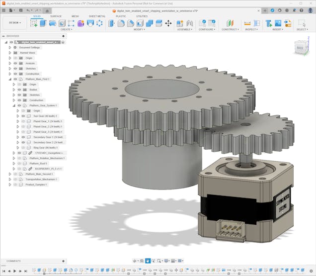The height and width of the screenshot is (276, 316).
Task: Activate the Pan tool in navigation bar
Action: click(148, 261)
